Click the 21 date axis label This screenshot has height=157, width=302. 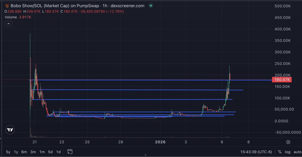click(35, 142)
